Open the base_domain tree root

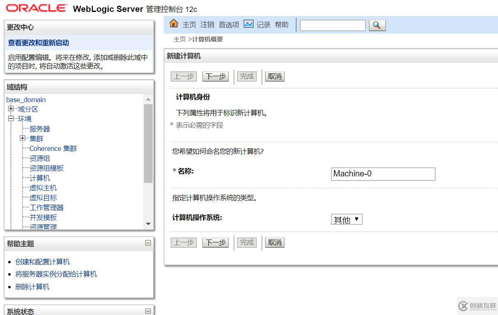(26, 100)
